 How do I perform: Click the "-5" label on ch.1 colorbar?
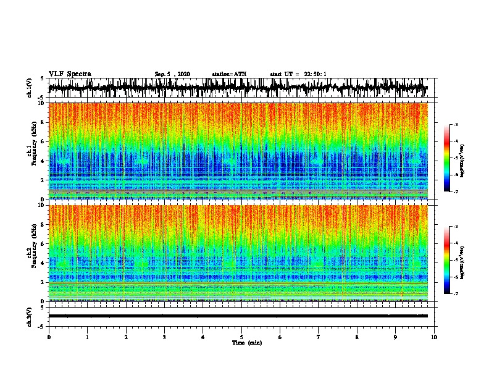pyautogui.click(x=456, y=158)
